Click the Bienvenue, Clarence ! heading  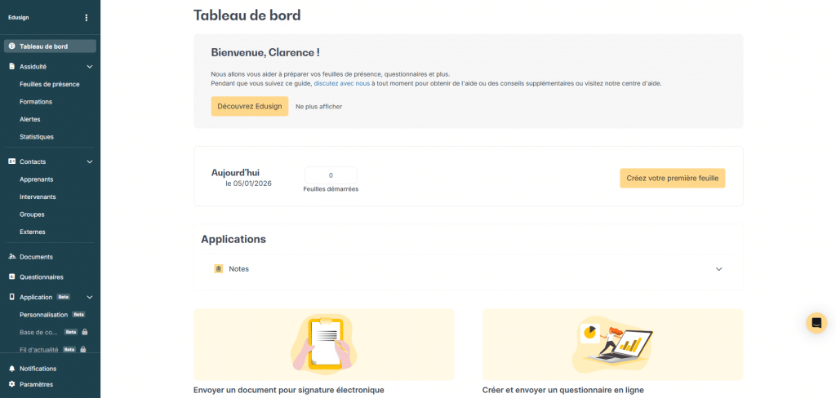[x=265, y=53]
